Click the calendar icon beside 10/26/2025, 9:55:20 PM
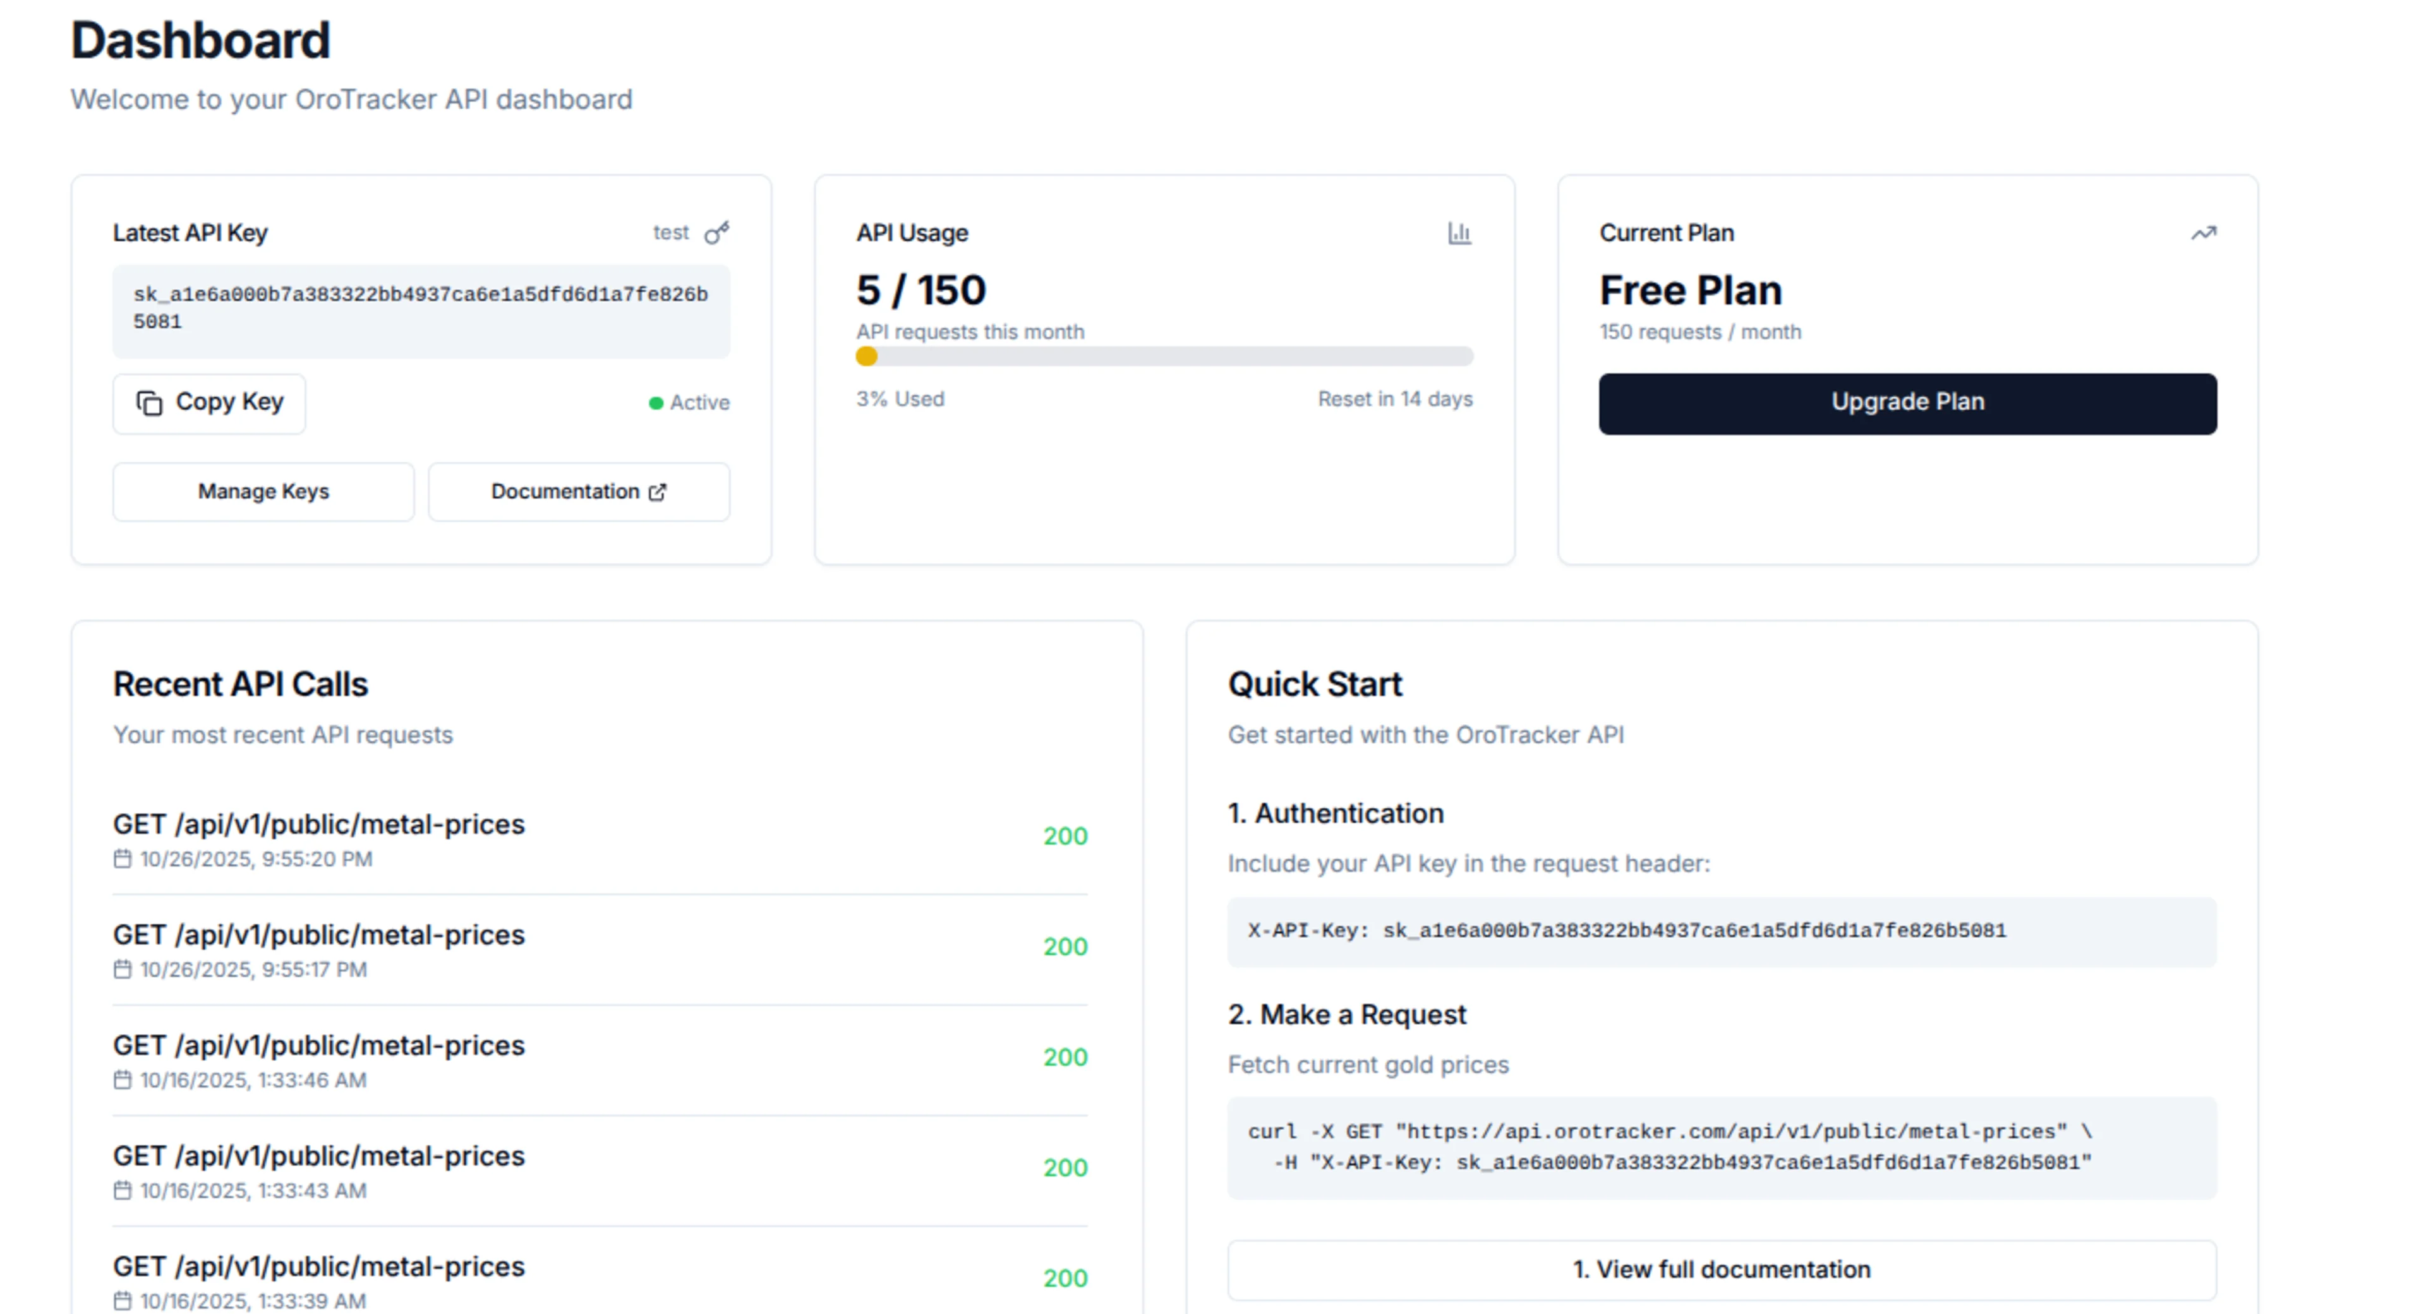This screenshot has width=2426, height=1314. click(123, 859)
